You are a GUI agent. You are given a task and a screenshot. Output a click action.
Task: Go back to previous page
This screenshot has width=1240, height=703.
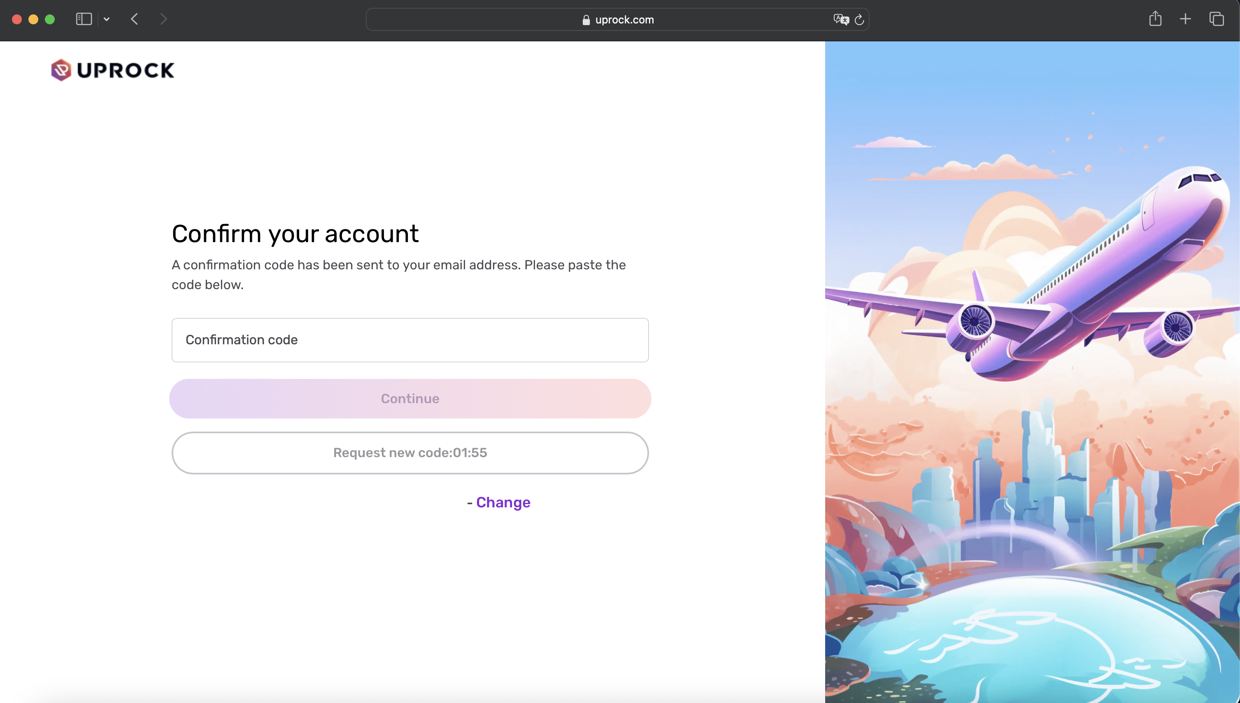pyautogui.click(x=135, y=19)
